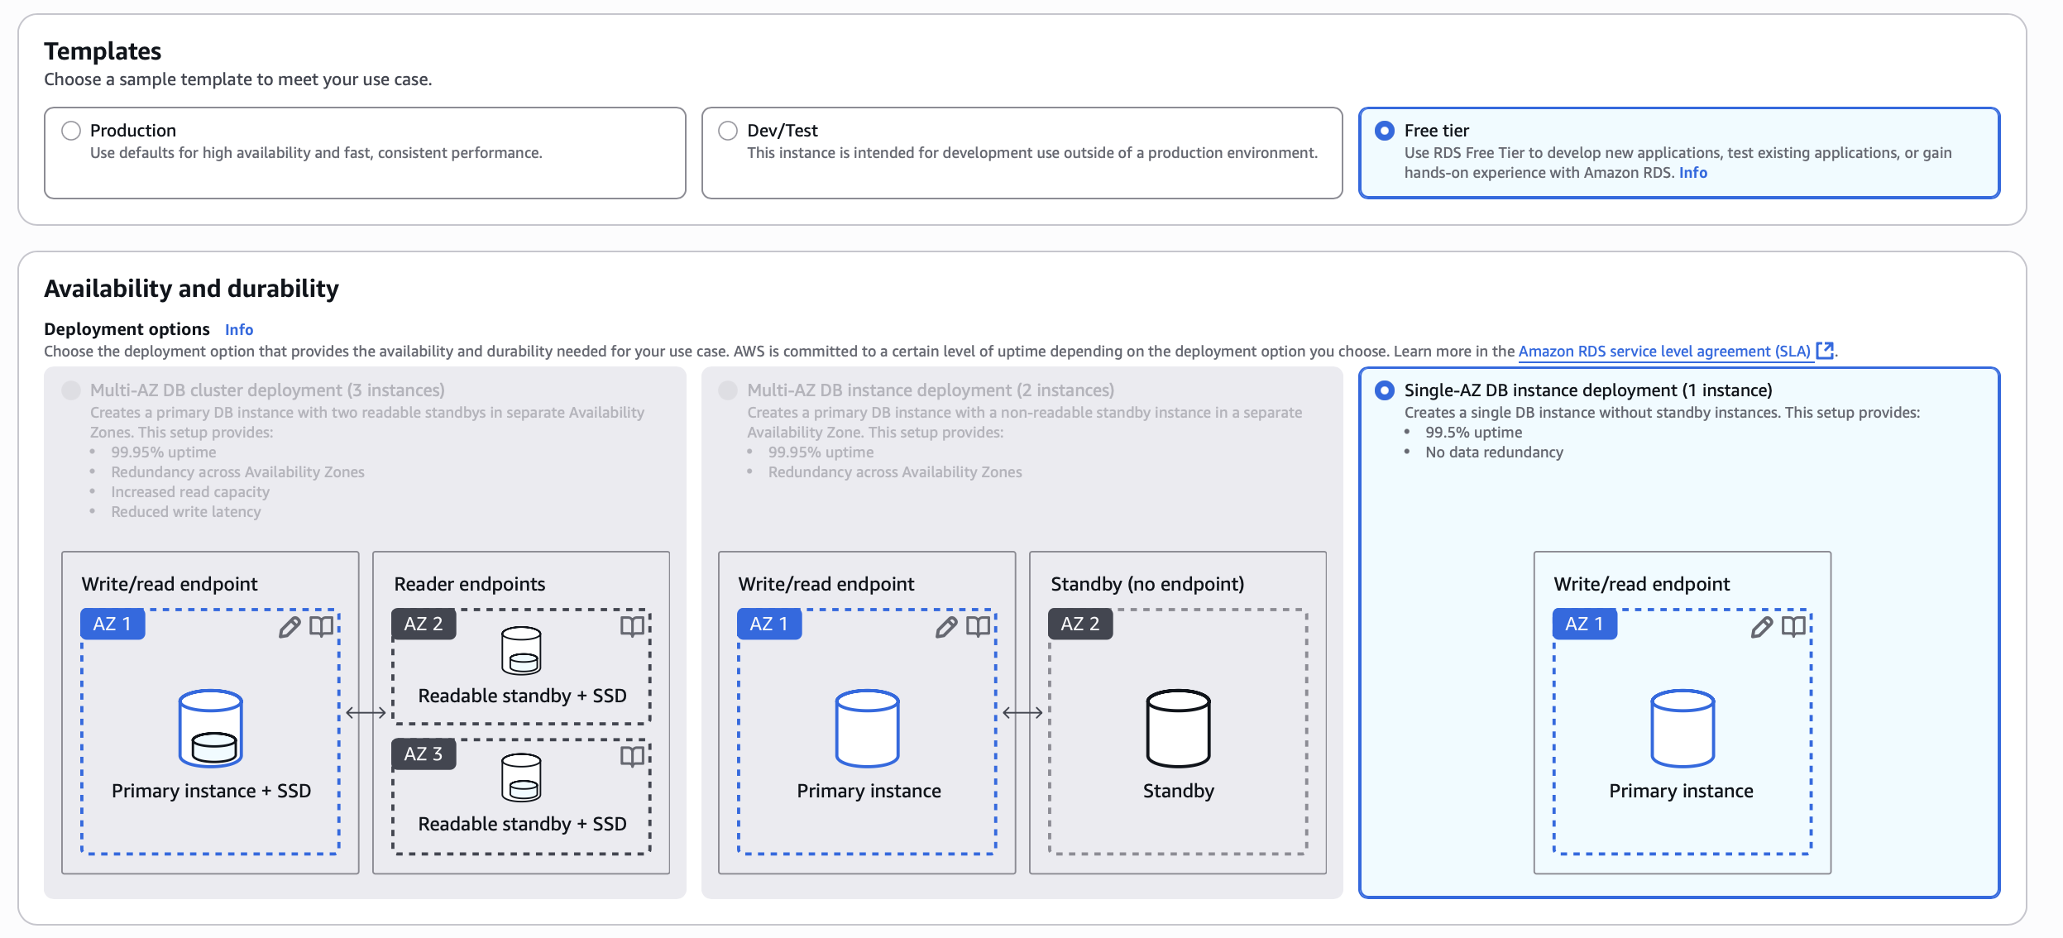This screenshot has height=938, width=2063.
Task: Select the Production template
Action: pyautogui.click(x=70, y=130)
